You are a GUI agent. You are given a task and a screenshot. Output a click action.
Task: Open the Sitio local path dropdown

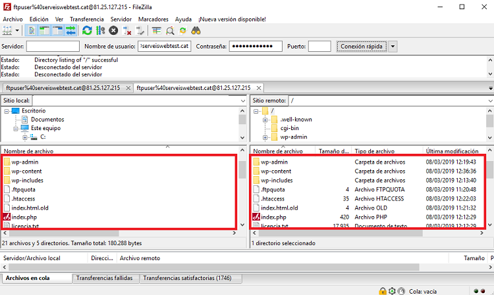(243, 101)
